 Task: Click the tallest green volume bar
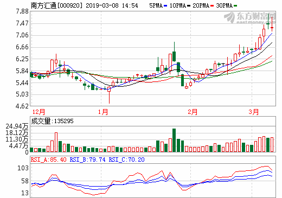tap(174, 140)
